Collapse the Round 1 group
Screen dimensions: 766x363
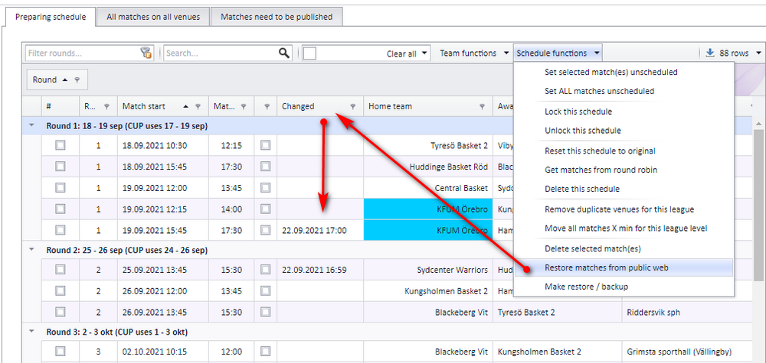[x=31, y=125]
